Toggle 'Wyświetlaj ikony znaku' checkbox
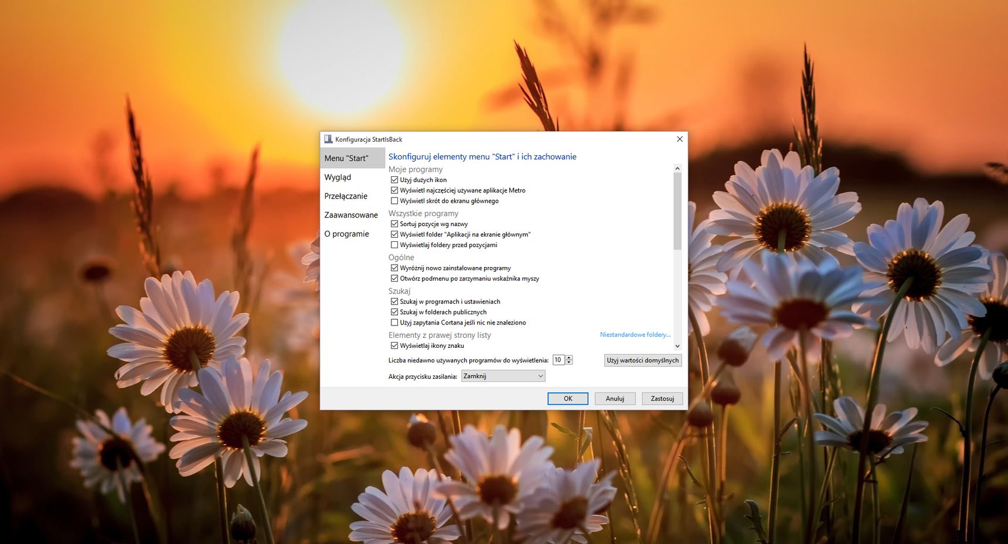1008x544 pixels. 394,345
